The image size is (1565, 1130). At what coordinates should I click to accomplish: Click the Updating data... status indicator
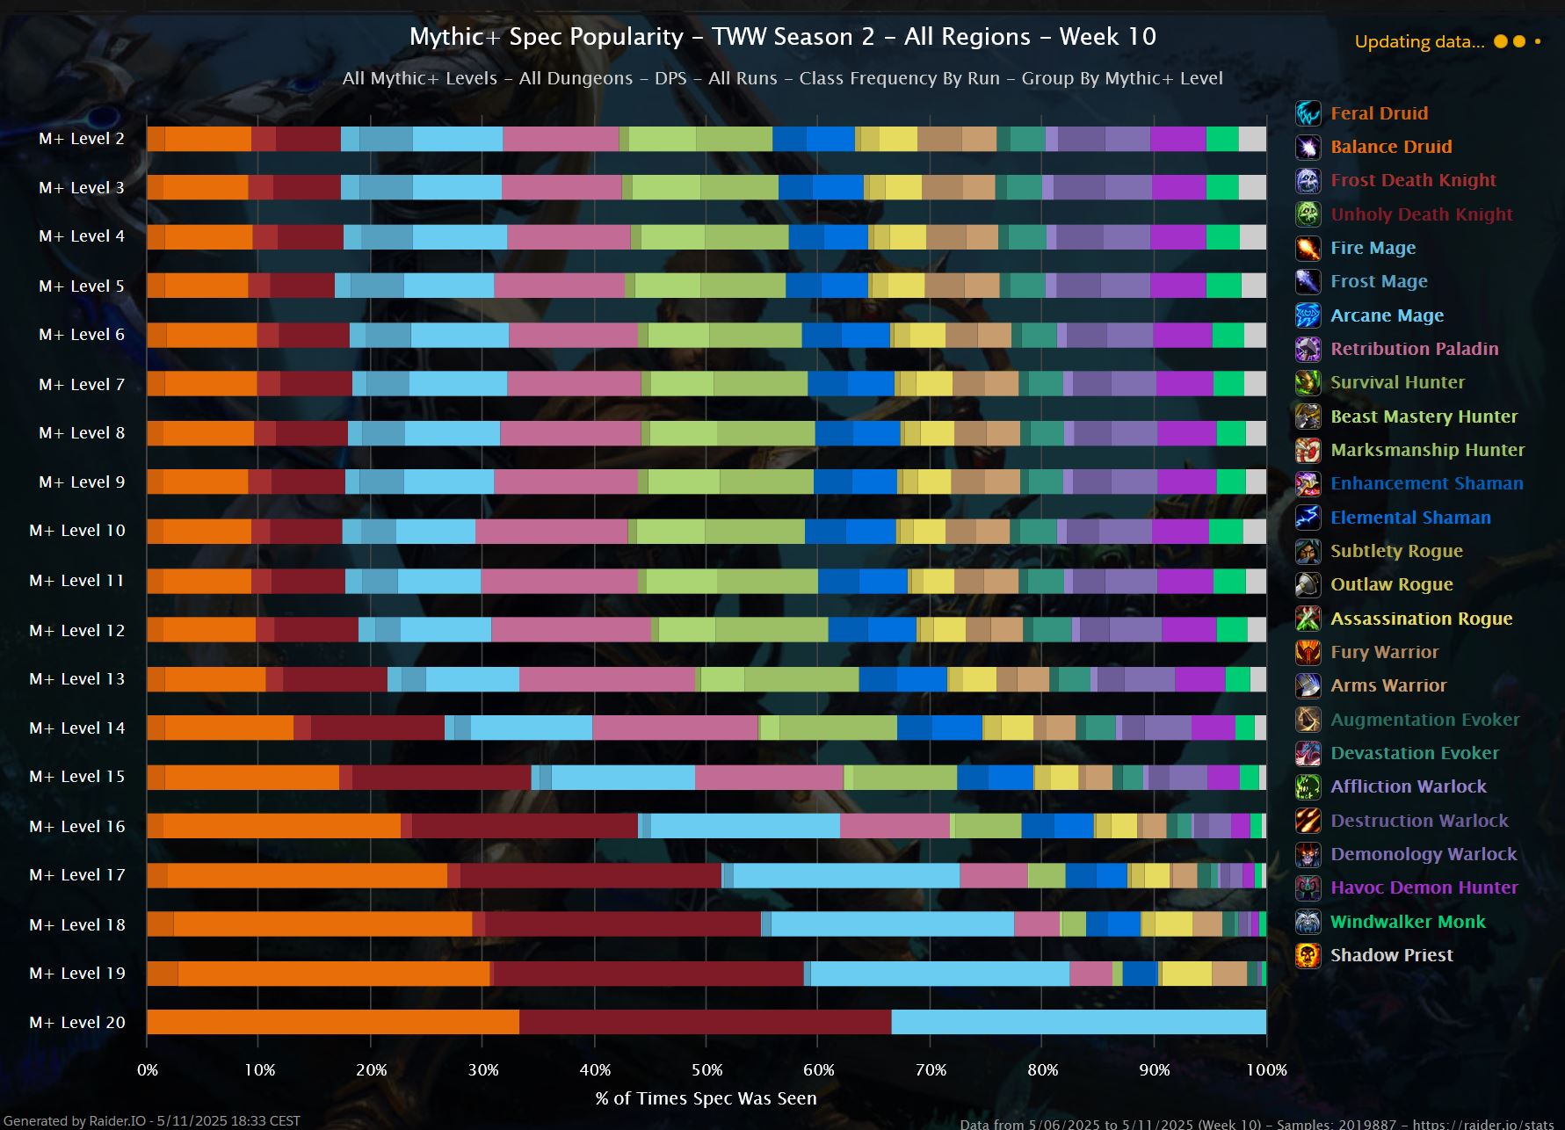point(1447,41)
